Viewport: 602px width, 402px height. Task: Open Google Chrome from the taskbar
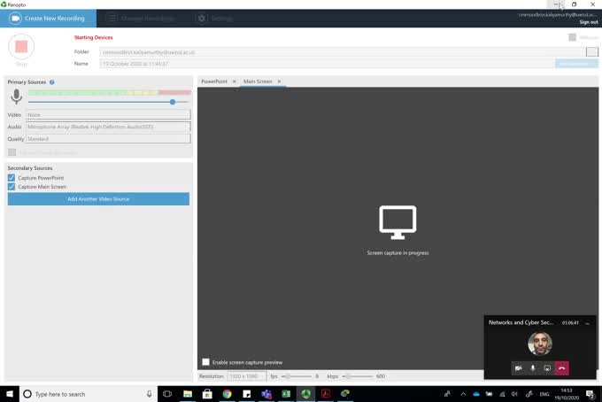point(228,393)
